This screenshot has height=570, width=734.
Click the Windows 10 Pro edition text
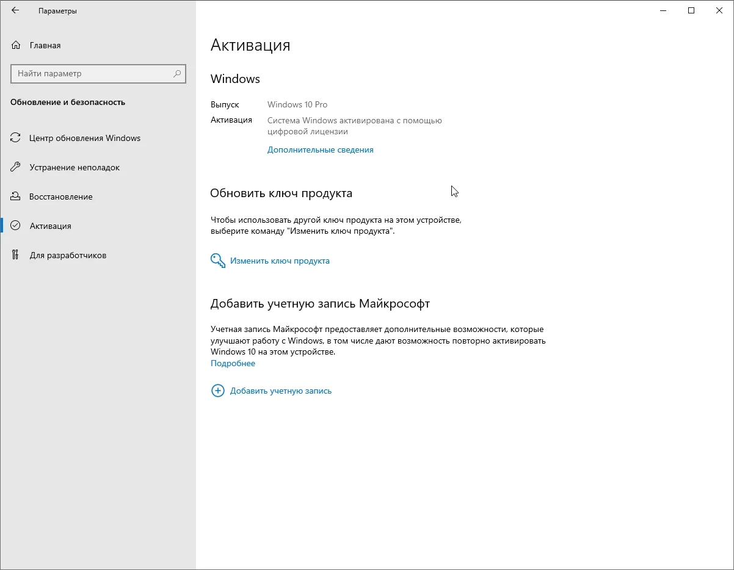(297, 104)
